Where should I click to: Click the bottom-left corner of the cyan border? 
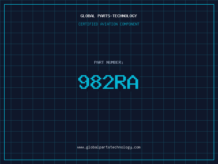click(4, 160)
